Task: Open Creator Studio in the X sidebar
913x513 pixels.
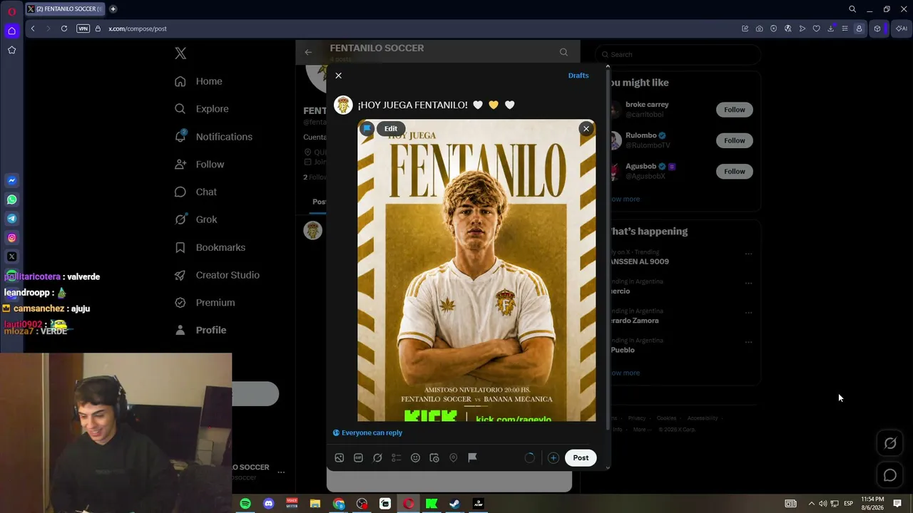Action: pos(218,275)
